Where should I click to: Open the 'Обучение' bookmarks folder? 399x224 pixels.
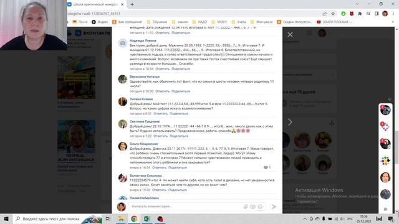coord(157,22)
